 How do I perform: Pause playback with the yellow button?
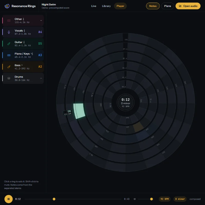pos(8,199)
